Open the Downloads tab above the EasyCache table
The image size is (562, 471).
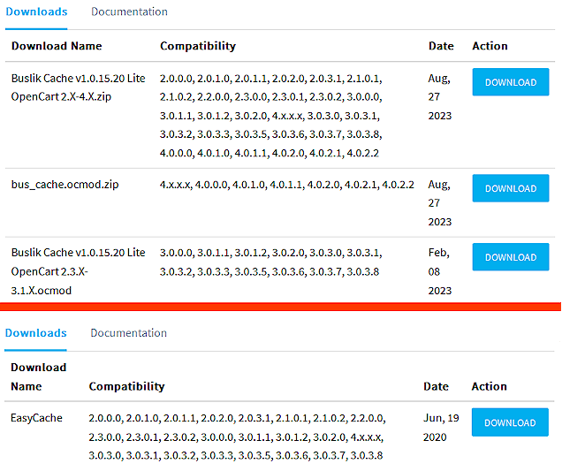(x=36, y=333)
